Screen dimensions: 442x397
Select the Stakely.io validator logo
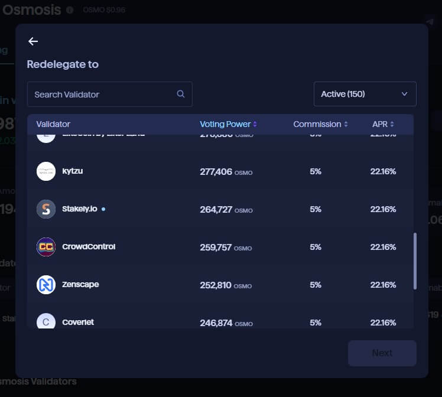pos(46,209)
